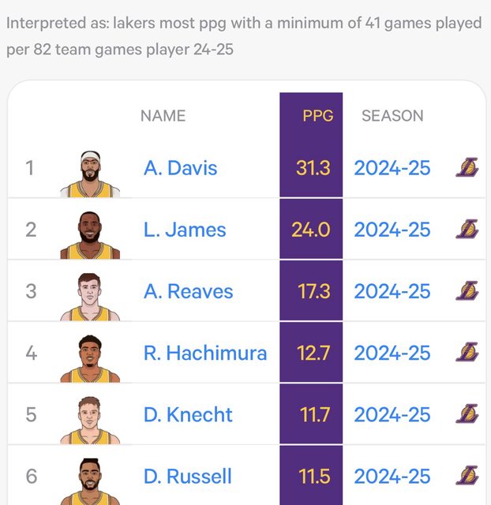Click the NAME column header
The width and height of the screenshot is (491, 505).
(163, 116)
